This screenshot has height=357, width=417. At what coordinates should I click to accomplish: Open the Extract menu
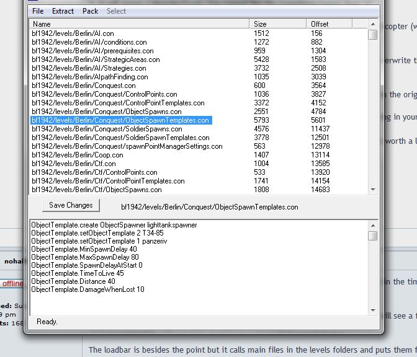click(63, 11)
